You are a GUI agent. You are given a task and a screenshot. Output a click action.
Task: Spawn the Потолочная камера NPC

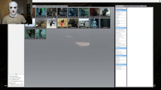(x=41, y=13)
